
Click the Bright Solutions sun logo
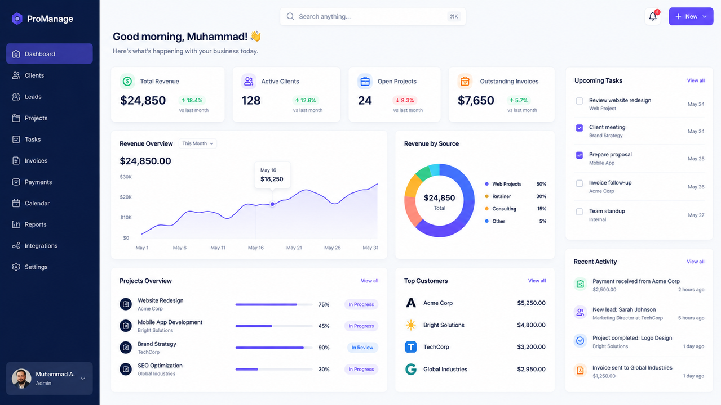pyautogui.click(x=411, y=325)
